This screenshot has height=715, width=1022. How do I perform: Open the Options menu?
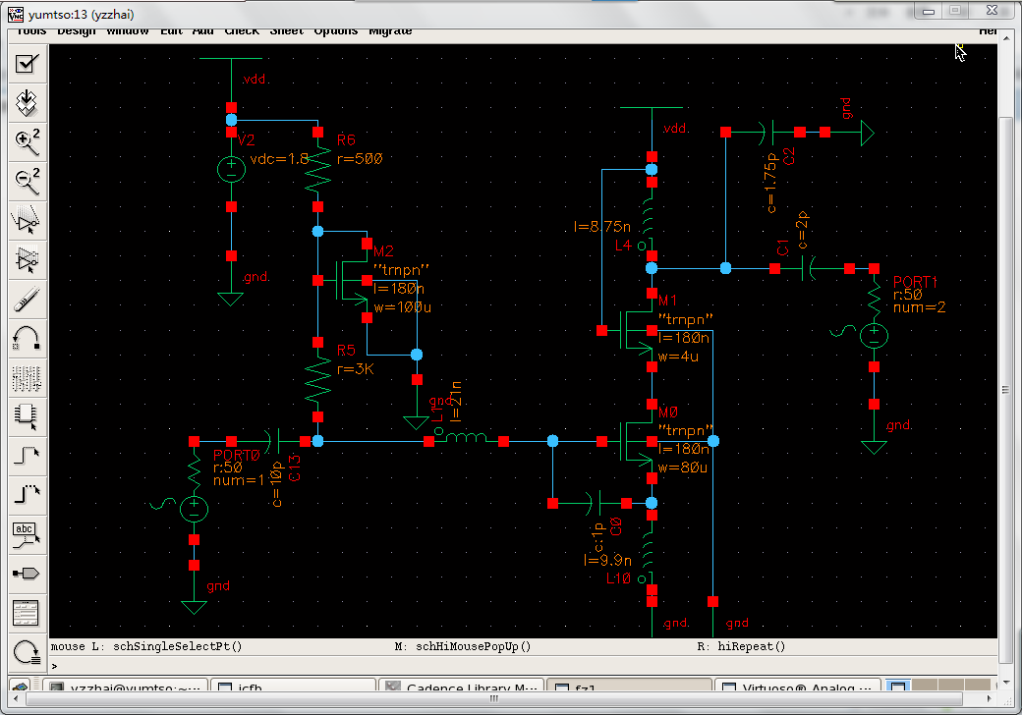click(336, 31)
